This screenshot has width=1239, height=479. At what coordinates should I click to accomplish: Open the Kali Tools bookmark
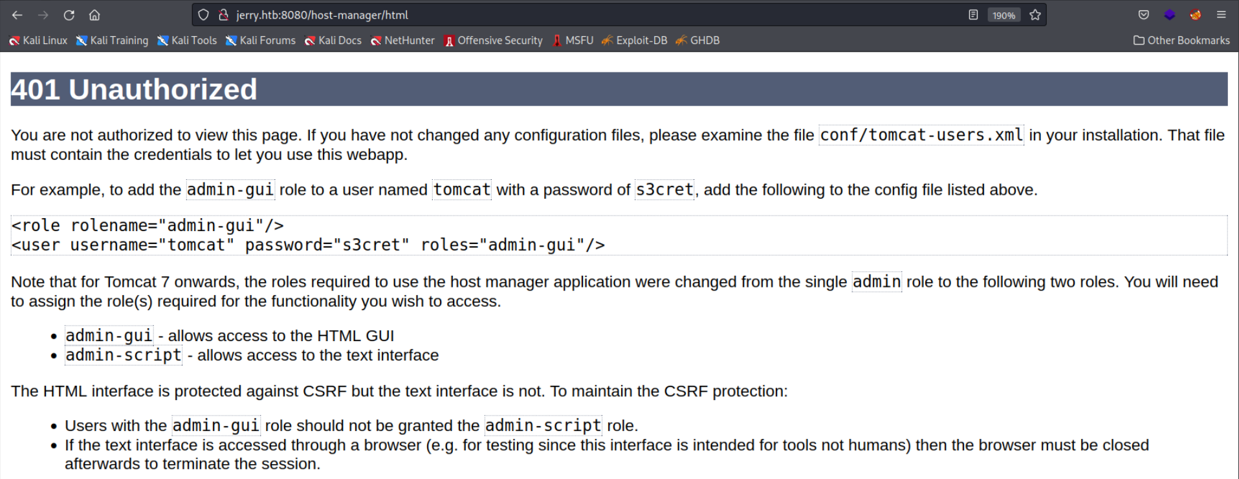click(187, 40)
